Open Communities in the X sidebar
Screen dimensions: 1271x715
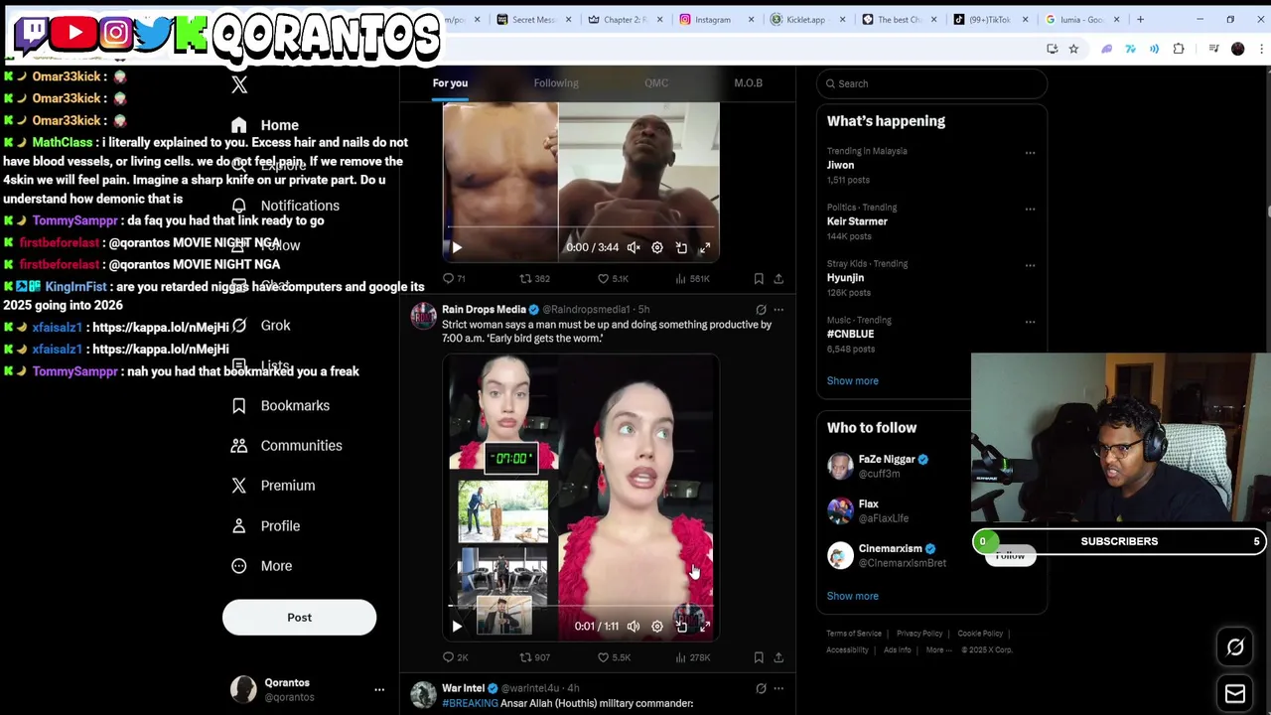[286, 445]
